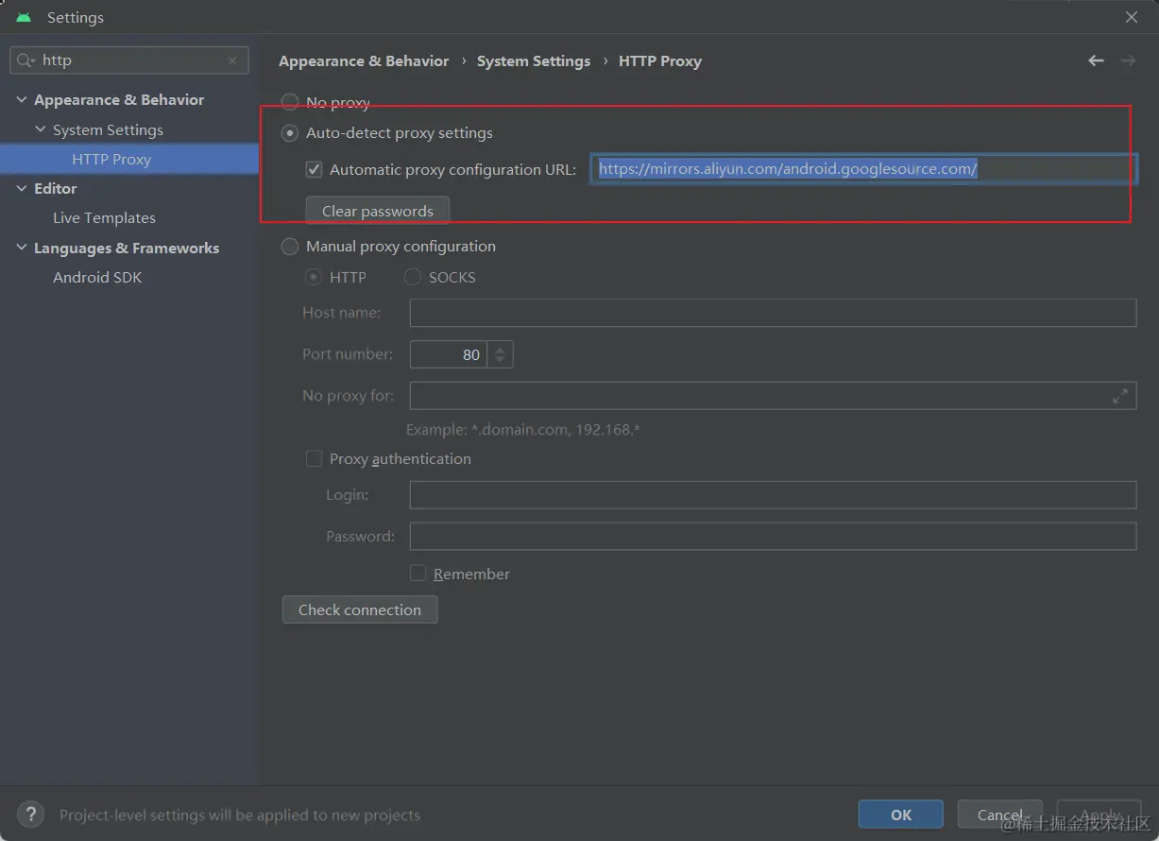The image size is (1159, 841).
Task: Open the Live Templates settings page
Action: click(104, 218)
